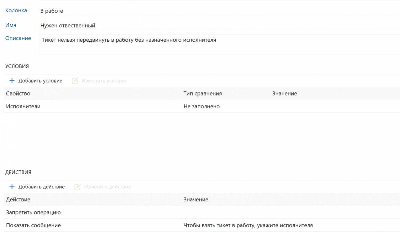Screen dimensions: 400x232
Task: Click the Добавить условие button text
Action: tap(40, 81)
